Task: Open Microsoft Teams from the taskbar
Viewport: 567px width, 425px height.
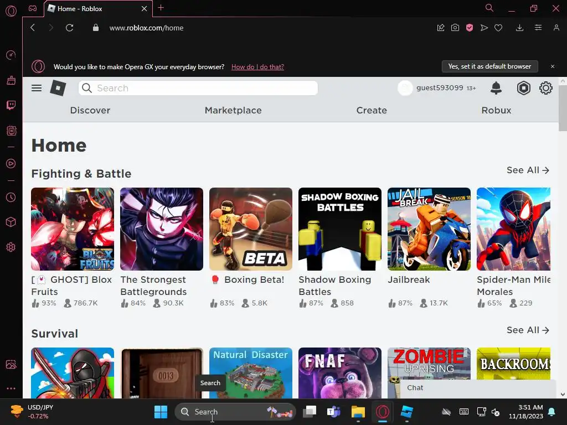Action: coord(333,412)
